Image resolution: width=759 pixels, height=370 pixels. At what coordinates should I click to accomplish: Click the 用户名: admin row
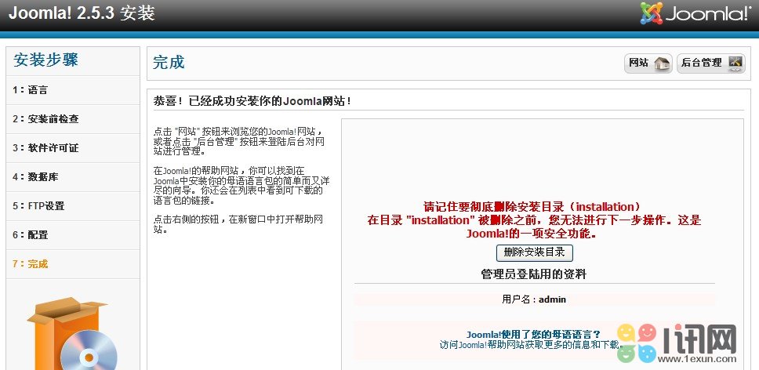(x=534, y=299)
